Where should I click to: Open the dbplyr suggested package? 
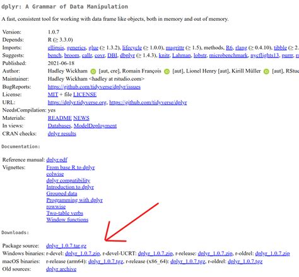[127, 56]
